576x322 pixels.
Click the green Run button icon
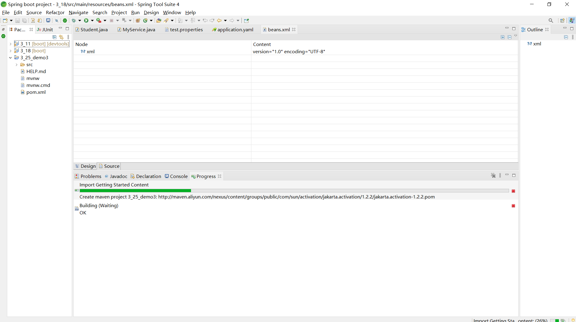[86, 20]
